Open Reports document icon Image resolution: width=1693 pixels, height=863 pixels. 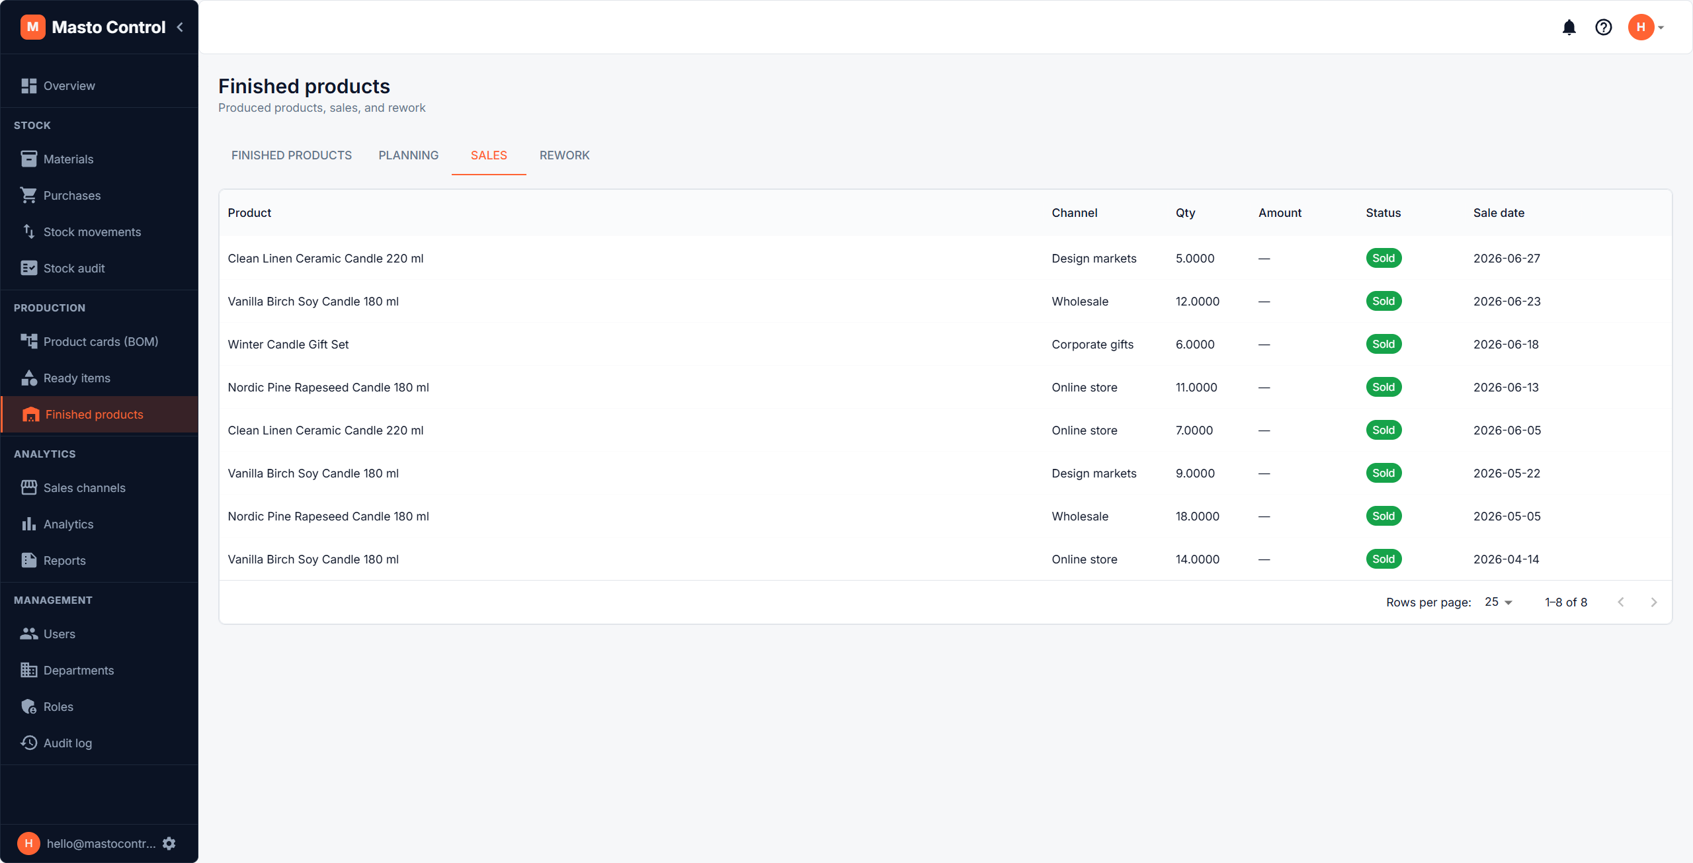[28, 560]
